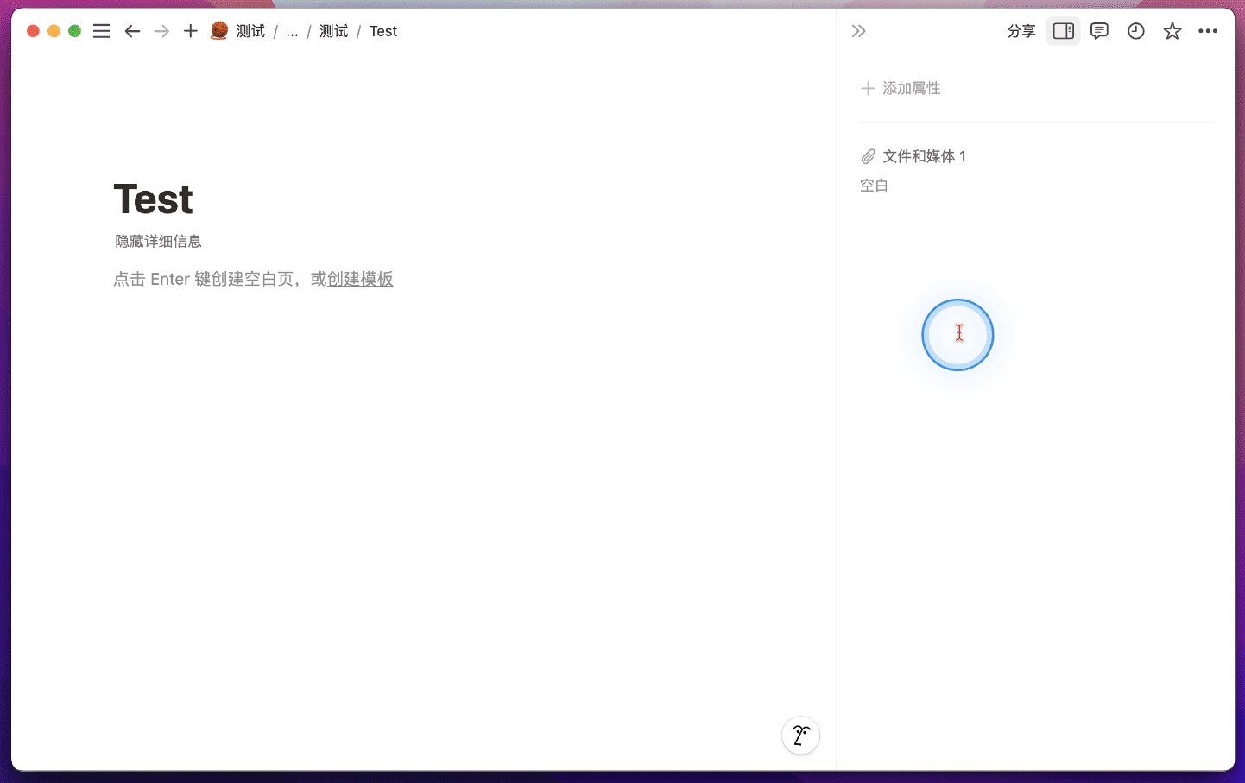Add a property with 添加属性
Screen dimensions: 1245x783
click(x=901, y=88)
